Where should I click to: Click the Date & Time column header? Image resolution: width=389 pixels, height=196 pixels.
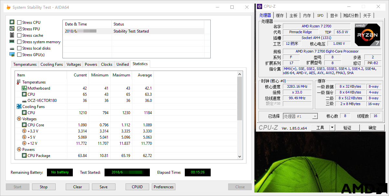[87, 24]
